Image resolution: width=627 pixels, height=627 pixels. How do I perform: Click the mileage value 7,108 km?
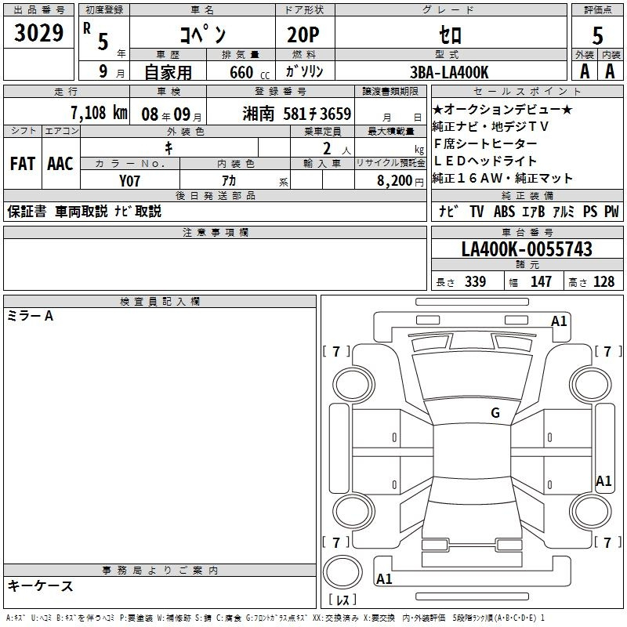[x=99, y=112]
